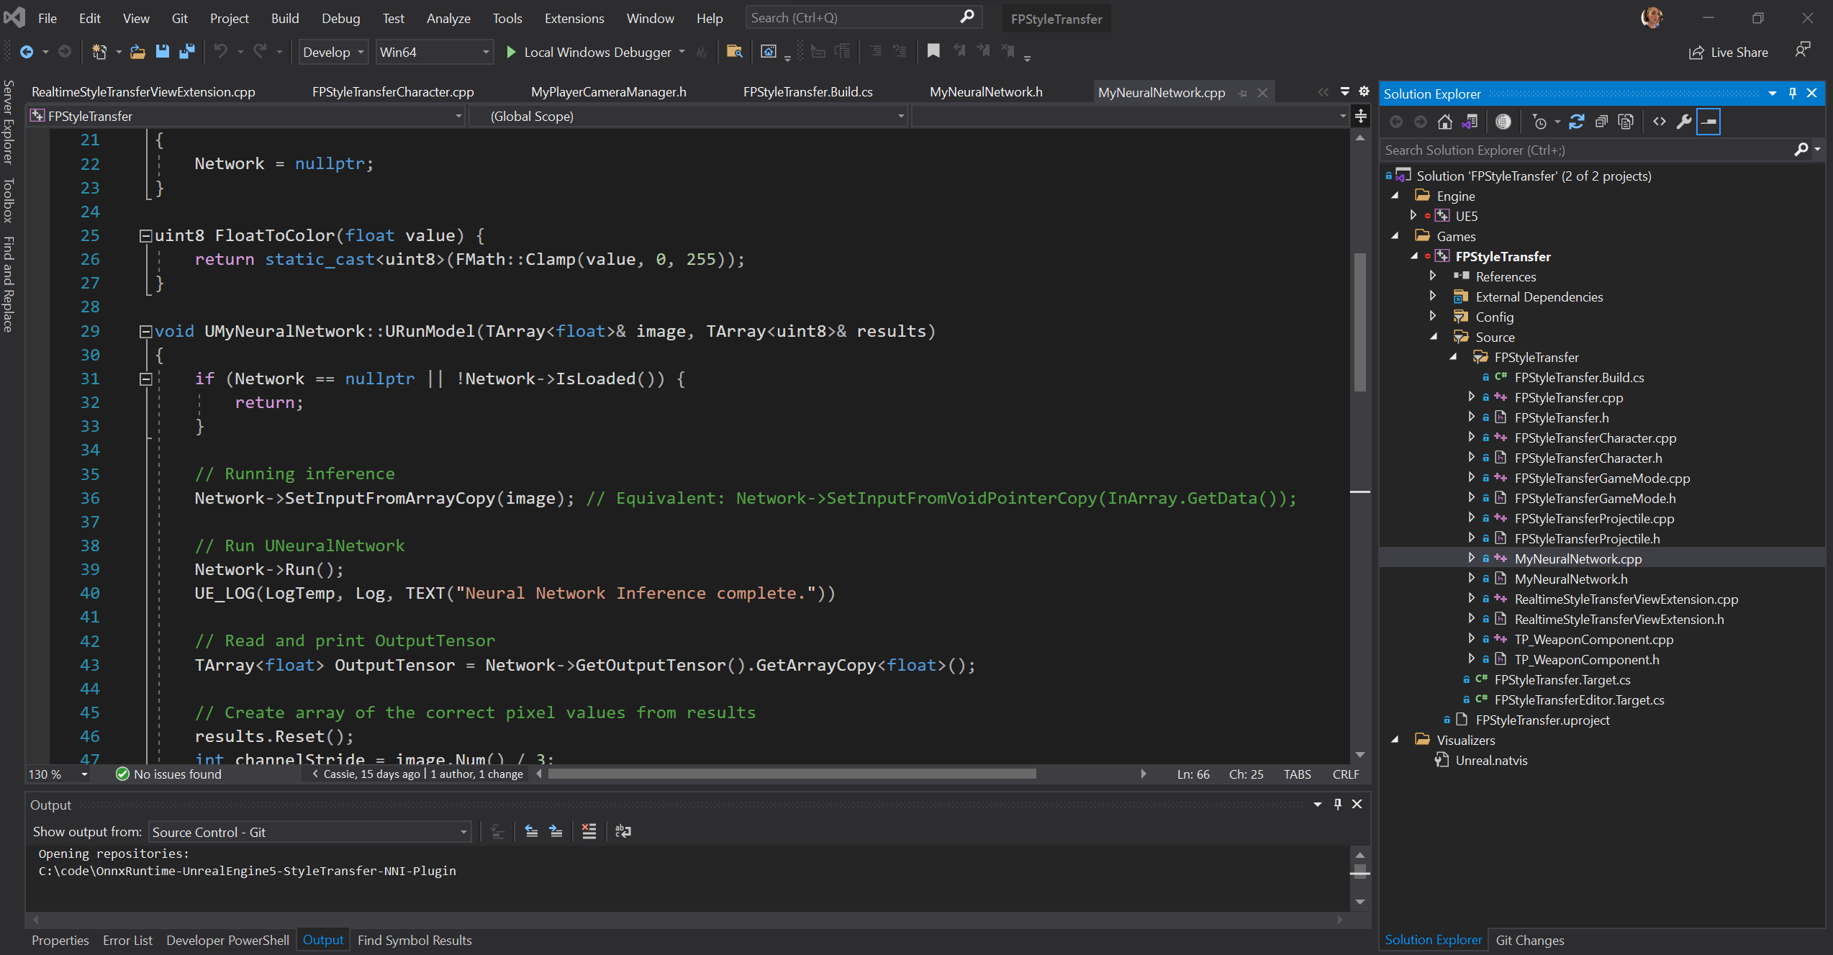Open the Build menu
1833x955 pixels.
click(285, 18)
